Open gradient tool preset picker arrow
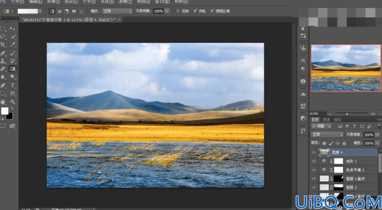Image resolution: width=382 pixels, height=210 pixels. (12, 11)
